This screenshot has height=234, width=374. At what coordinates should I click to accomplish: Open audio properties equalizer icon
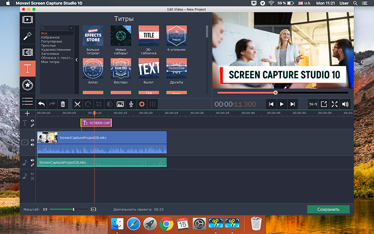[152, 104]
